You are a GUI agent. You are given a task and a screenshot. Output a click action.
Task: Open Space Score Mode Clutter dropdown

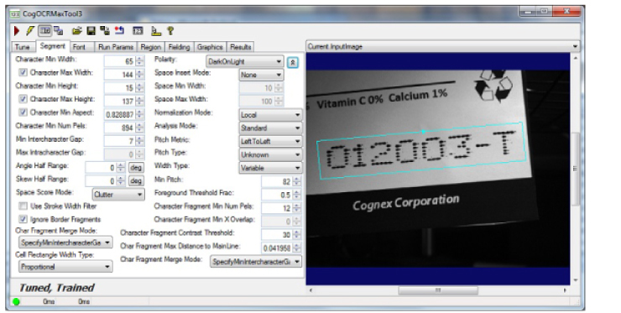click(118, 195)
